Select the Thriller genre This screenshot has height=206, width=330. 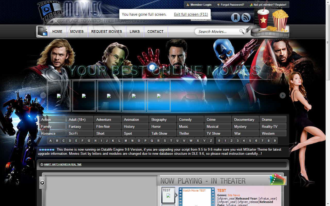(190, 133)
